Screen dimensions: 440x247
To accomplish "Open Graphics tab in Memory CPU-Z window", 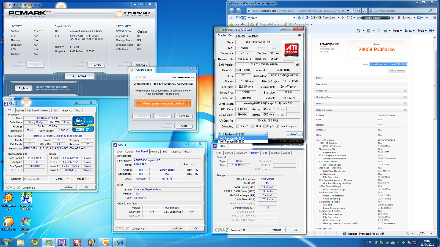I will [x=276, y=153].
